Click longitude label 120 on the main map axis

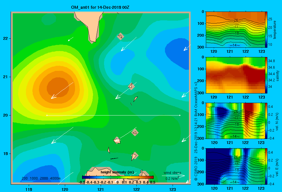tap(65, 189)
